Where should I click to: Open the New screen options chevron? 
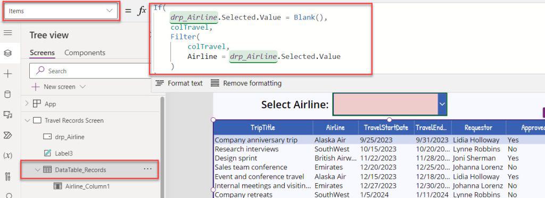click(x=82, y=87)
